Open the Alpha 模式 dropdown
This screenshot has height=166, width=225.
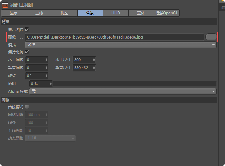(123, 91)
